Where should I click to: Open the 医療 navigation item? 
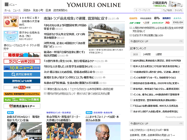point(48,10)
